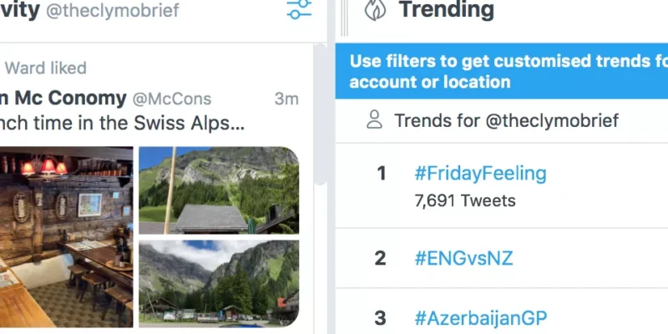Click the Trending flame icon
The width and height of the screenshot is (668, 334).
click(x=376, y=10)
